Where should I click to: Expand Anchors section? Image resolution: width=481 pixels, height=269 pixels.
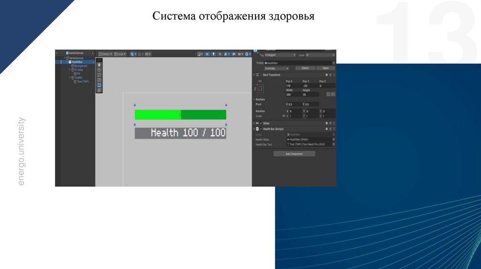point(254,99)
